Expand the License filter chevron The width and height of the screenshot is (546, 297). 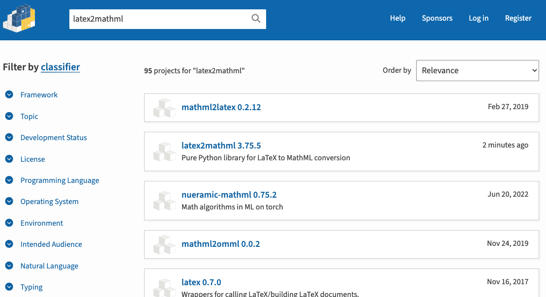pos(9,159)
